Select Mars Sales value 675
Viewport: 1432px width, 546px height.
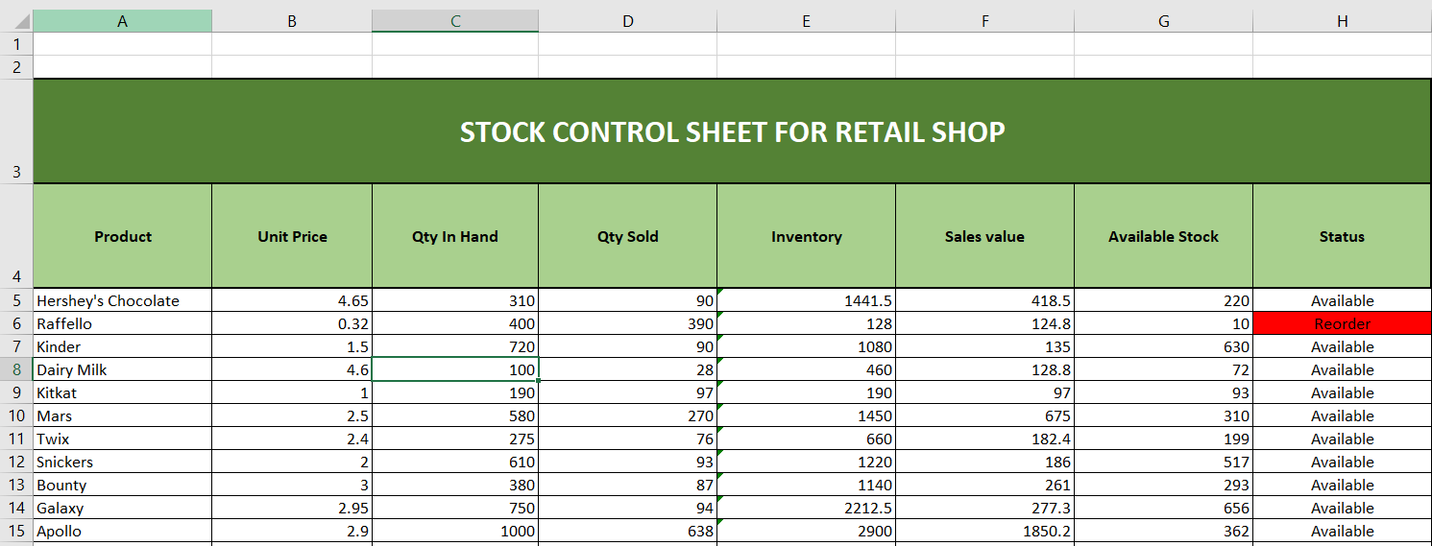984,415
